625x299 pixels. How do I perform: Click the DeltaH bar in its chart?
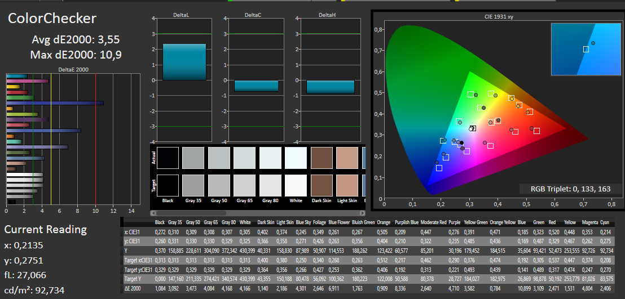330,87
